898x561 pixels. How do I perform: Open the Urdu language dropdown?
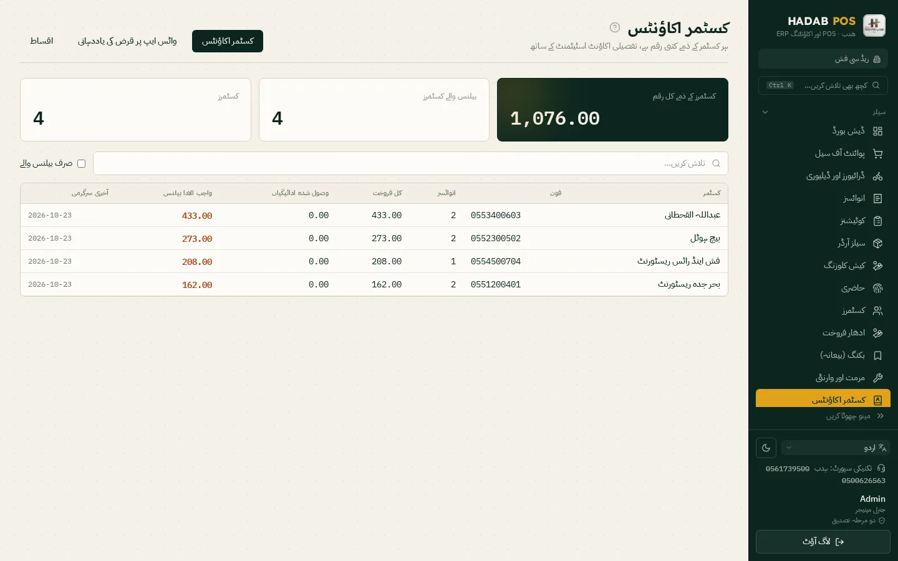click(836, 448)
